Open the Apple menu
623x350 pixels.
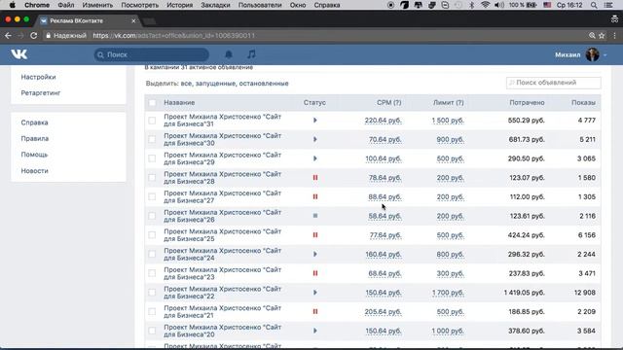(12, 5)
